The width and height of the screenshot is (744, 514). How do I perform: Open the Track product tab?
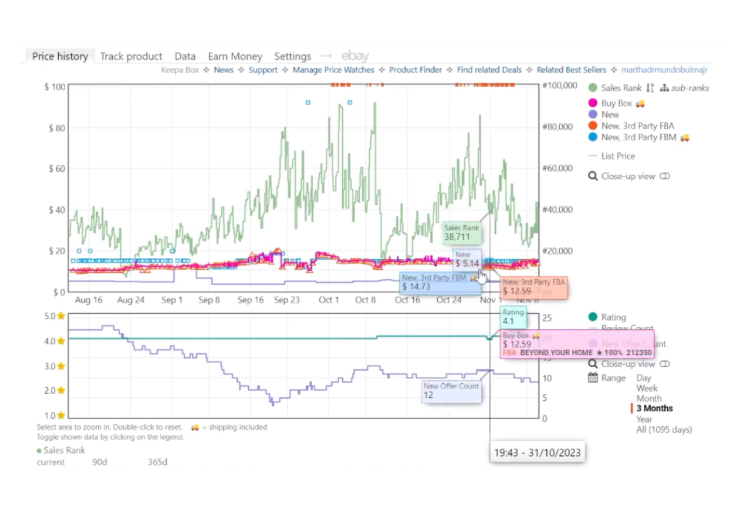click(x=131, y=56)
